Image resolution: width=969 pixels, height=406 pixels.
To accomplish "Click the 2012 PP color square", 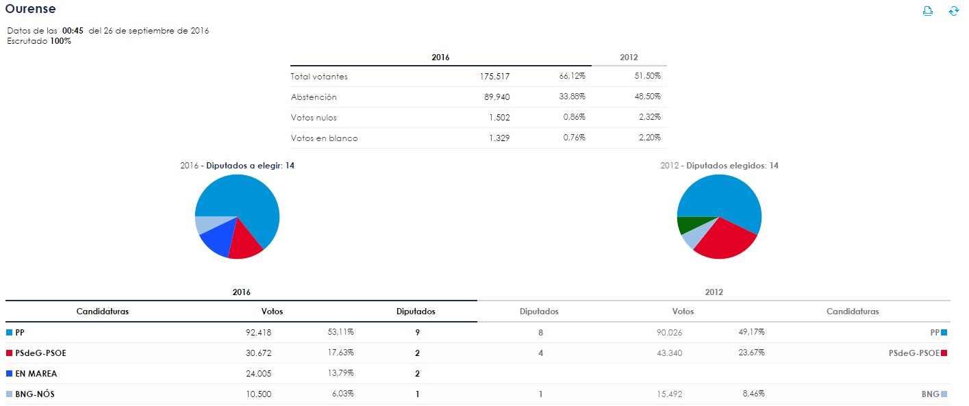I will coord(944,332).
